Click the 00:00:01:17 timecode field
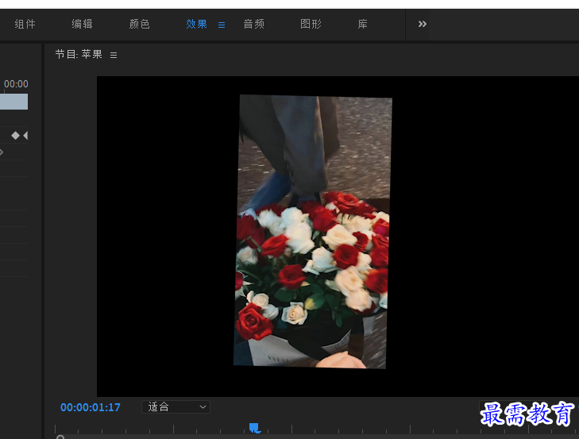The image size is (579, 439). [x=91, y=407]
